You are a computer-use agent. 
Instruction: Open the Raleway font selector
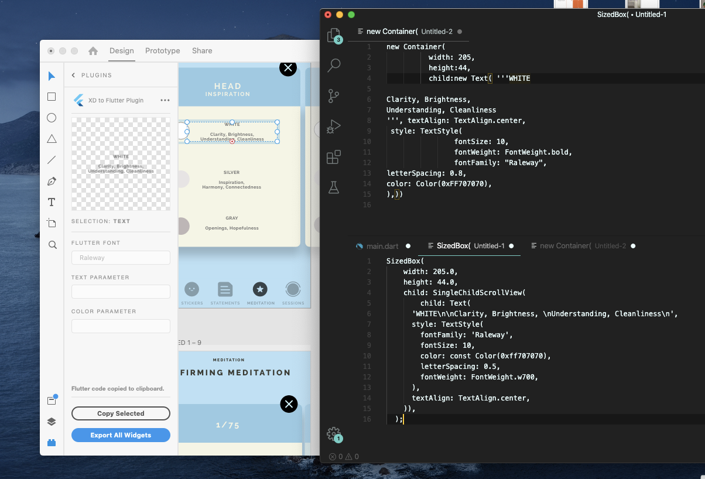[x=121, y=258]
